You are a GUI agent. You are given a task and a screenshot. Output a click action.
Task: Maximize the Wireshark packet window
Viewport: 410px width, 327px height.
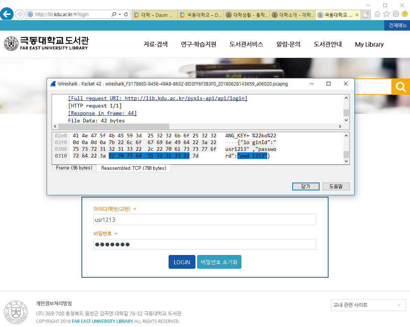coord(329,84)
